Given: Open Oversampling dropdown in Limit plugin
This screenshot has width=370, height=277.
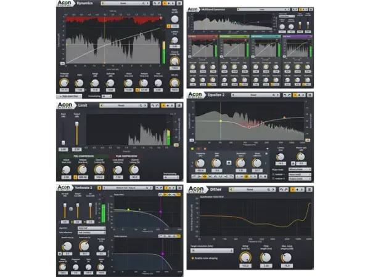Looking at the screenshot, I should (171, 177).
